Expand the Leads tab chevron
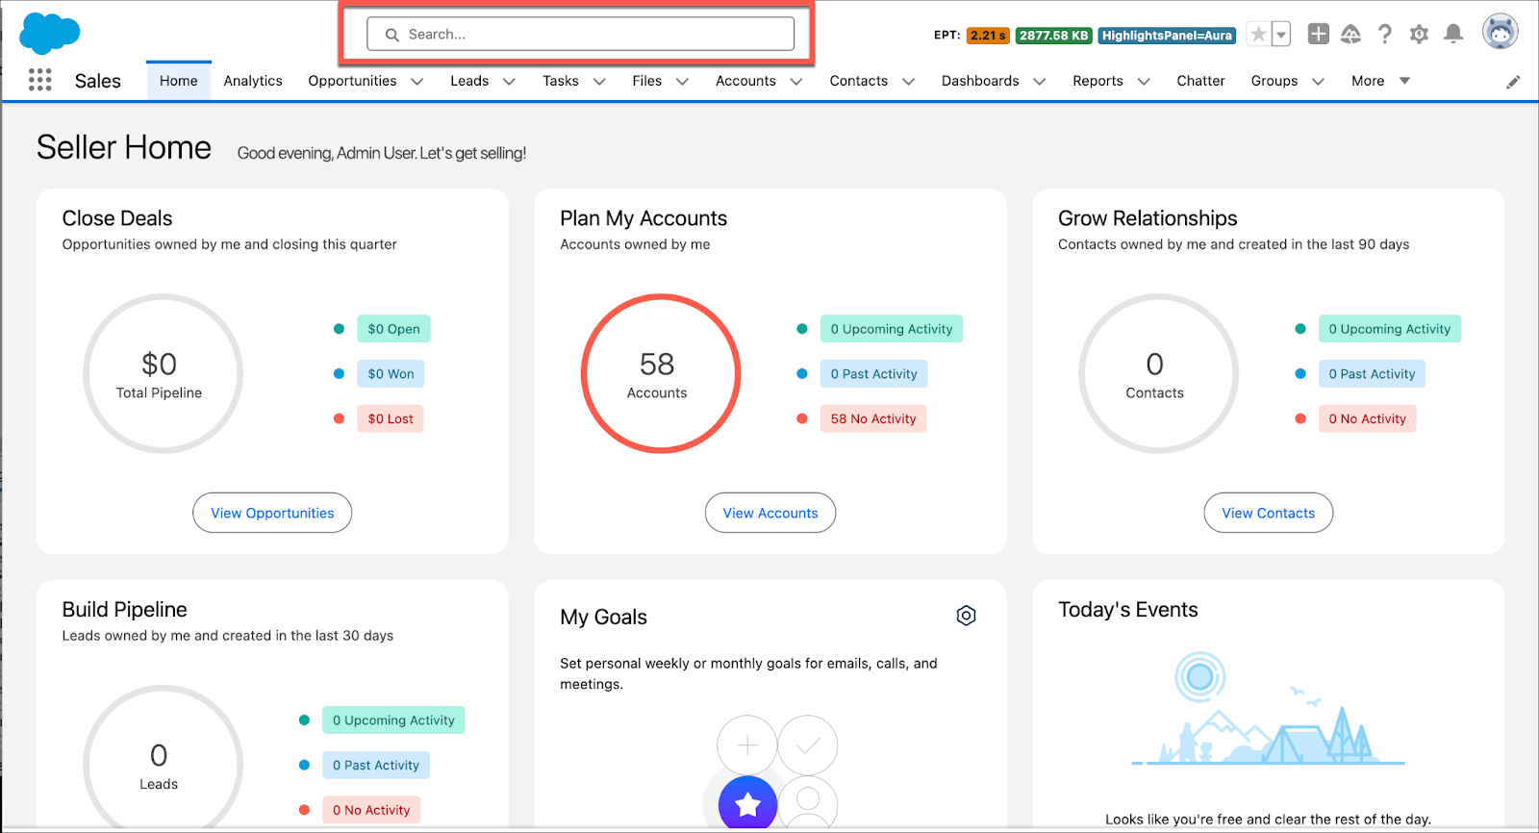Screen dimensions: 1539x833 pyautogui.click(x=509, y=82)
